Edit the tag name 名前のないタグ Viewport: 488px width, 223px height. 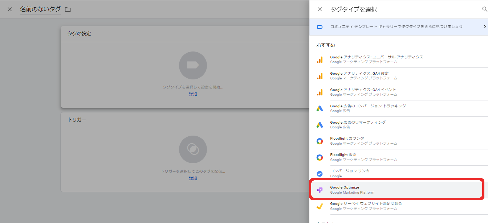tap(40, 9)
